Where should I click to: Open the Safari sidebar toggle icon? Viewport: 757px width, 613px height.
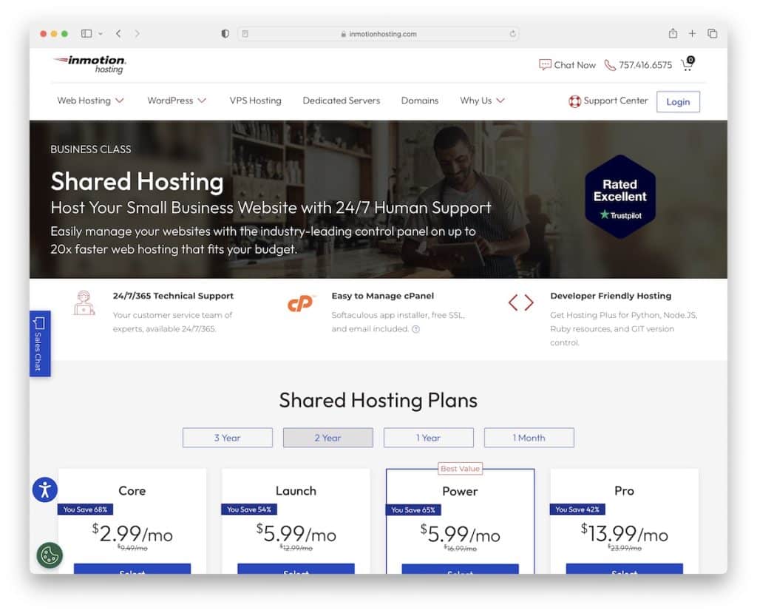[86, 33]
